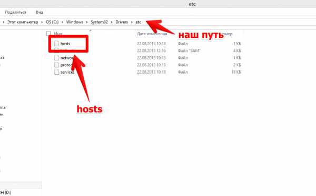The width and height of the screenshot is (316, 196).
Task: Toggle the select-all checkbox near Имя
Action: [x=48, y=34]
